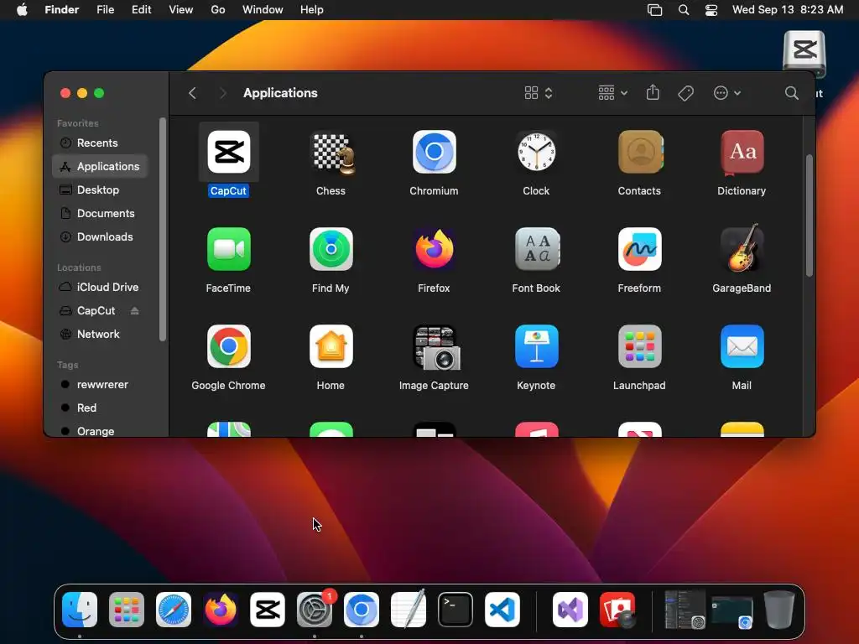
Task: Click the Edit Tags toolbar icon
Action: pos(685,93)
